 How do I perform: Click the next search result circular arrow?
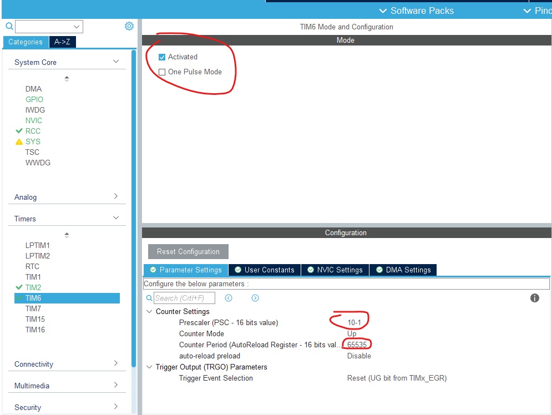tap(255, 298)
